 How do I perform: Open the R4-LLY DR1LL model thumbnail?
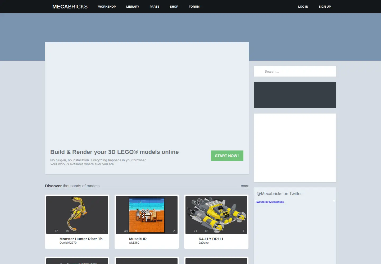click(x=216, y=215)
